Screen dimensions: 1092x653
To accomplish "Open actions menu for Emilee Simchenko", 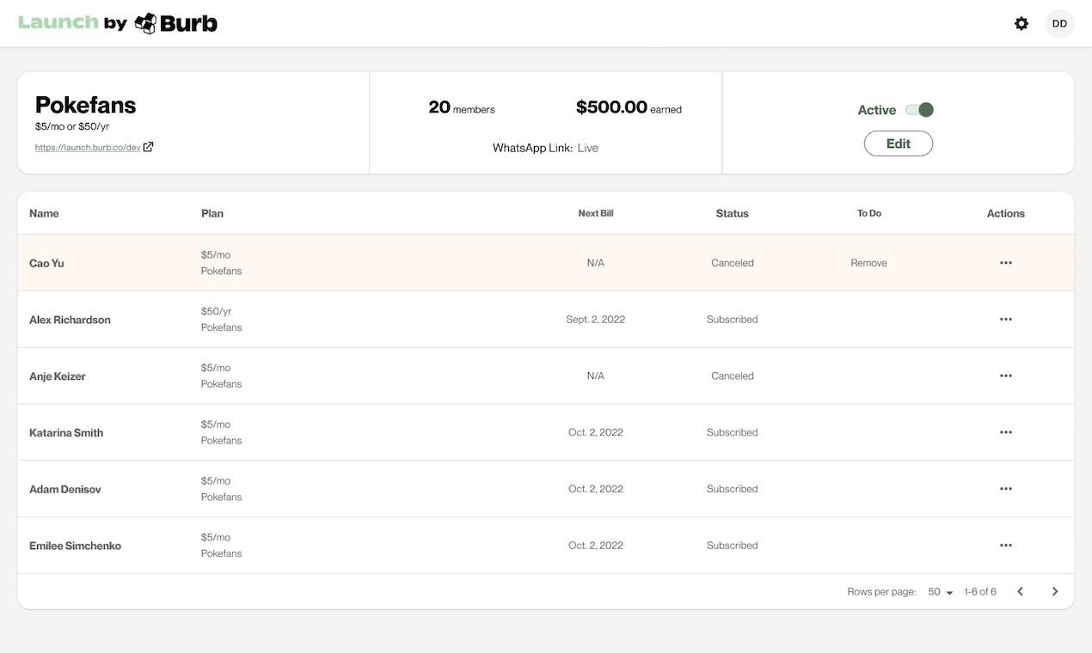I will click(1006, 546).
